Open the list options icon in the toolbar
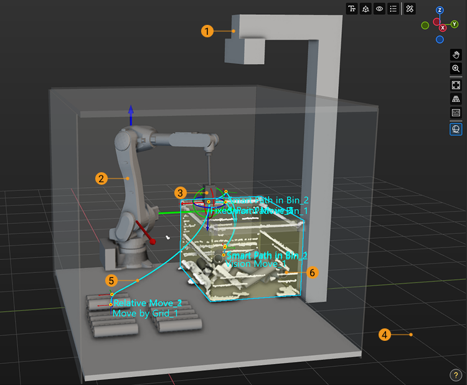Viewport: 467px width, 385px height. [x=393, y=9]
